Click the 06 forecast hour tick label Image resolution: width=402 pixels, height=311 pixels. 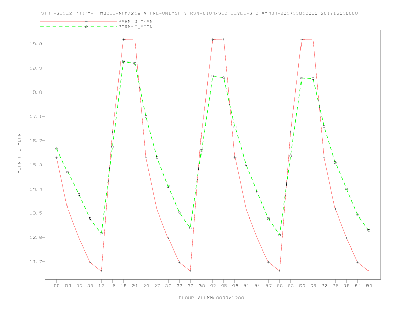click(79, 286)
